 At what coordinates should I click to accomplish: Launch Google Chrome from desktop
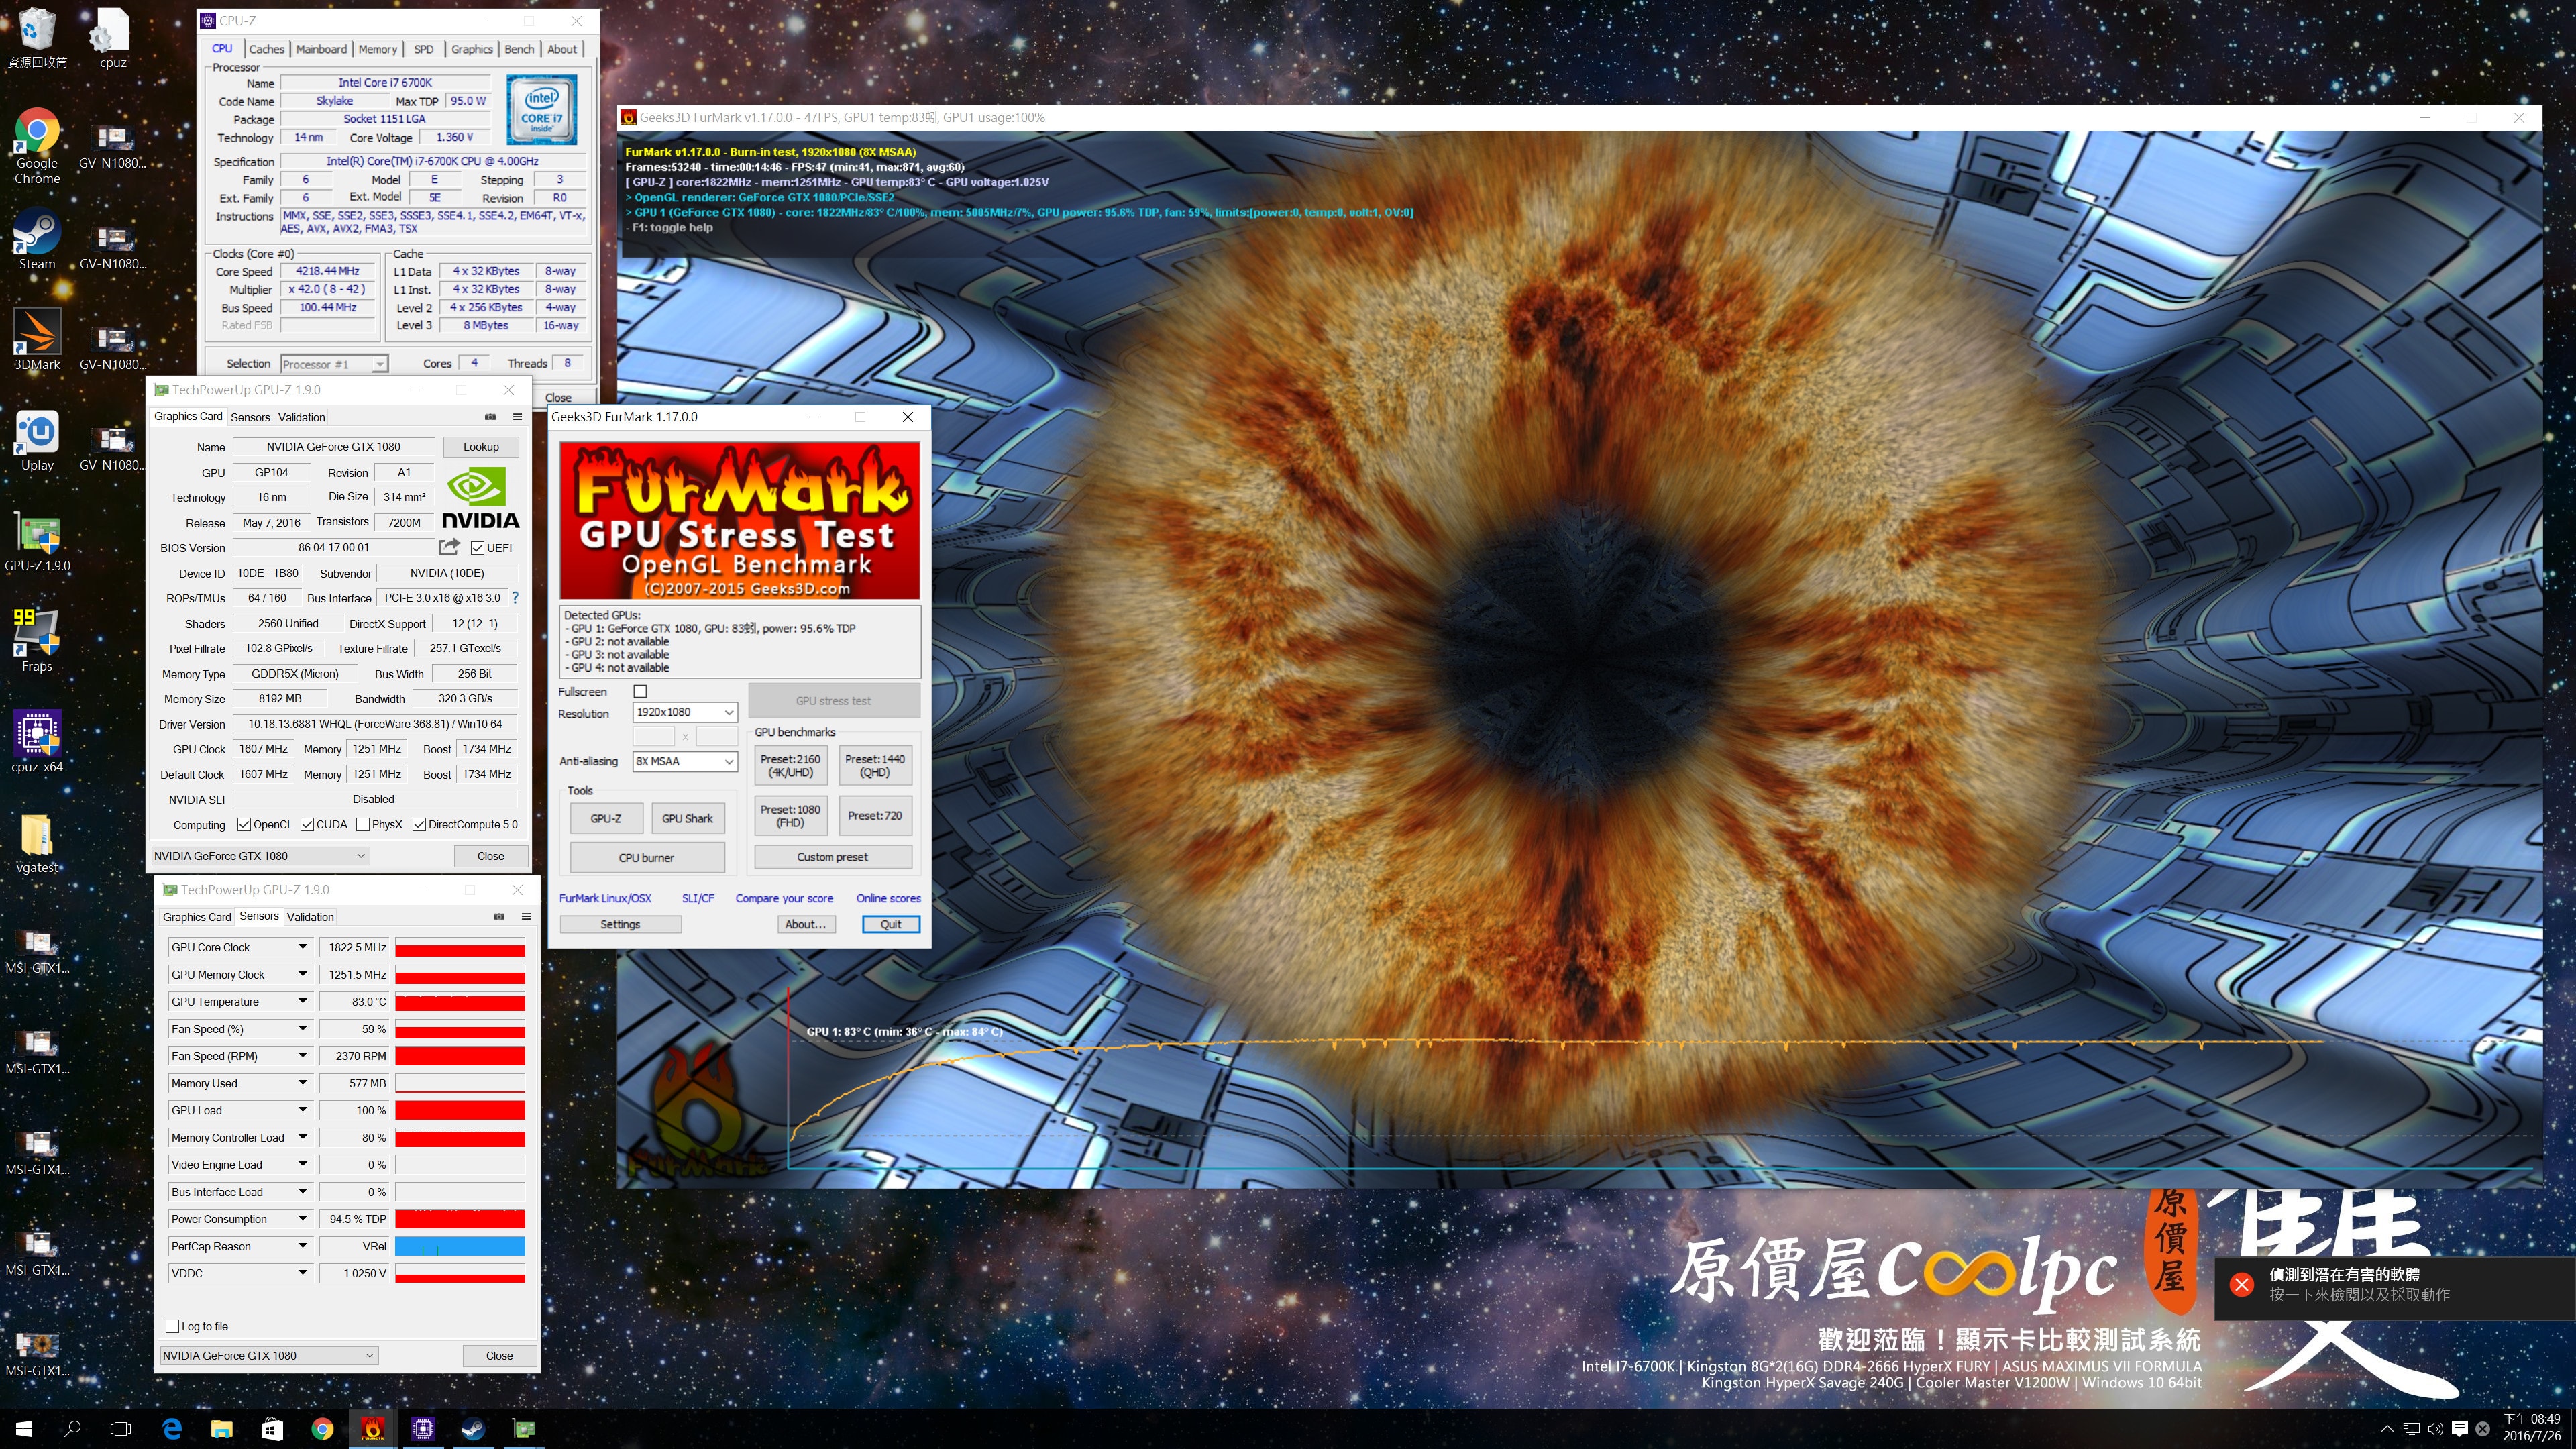[x=37, y=145]
